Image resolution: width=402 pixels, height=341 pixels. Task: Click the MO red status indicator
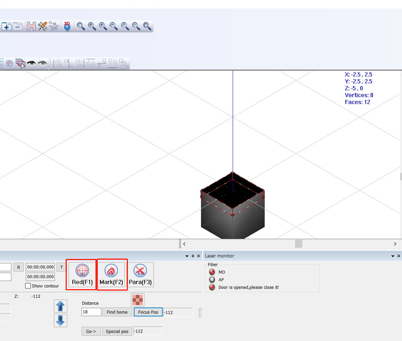[x=212, y=272]
